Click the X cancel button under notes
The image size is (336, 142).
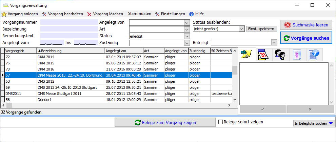pyautogui.click(x=310, y=109)
